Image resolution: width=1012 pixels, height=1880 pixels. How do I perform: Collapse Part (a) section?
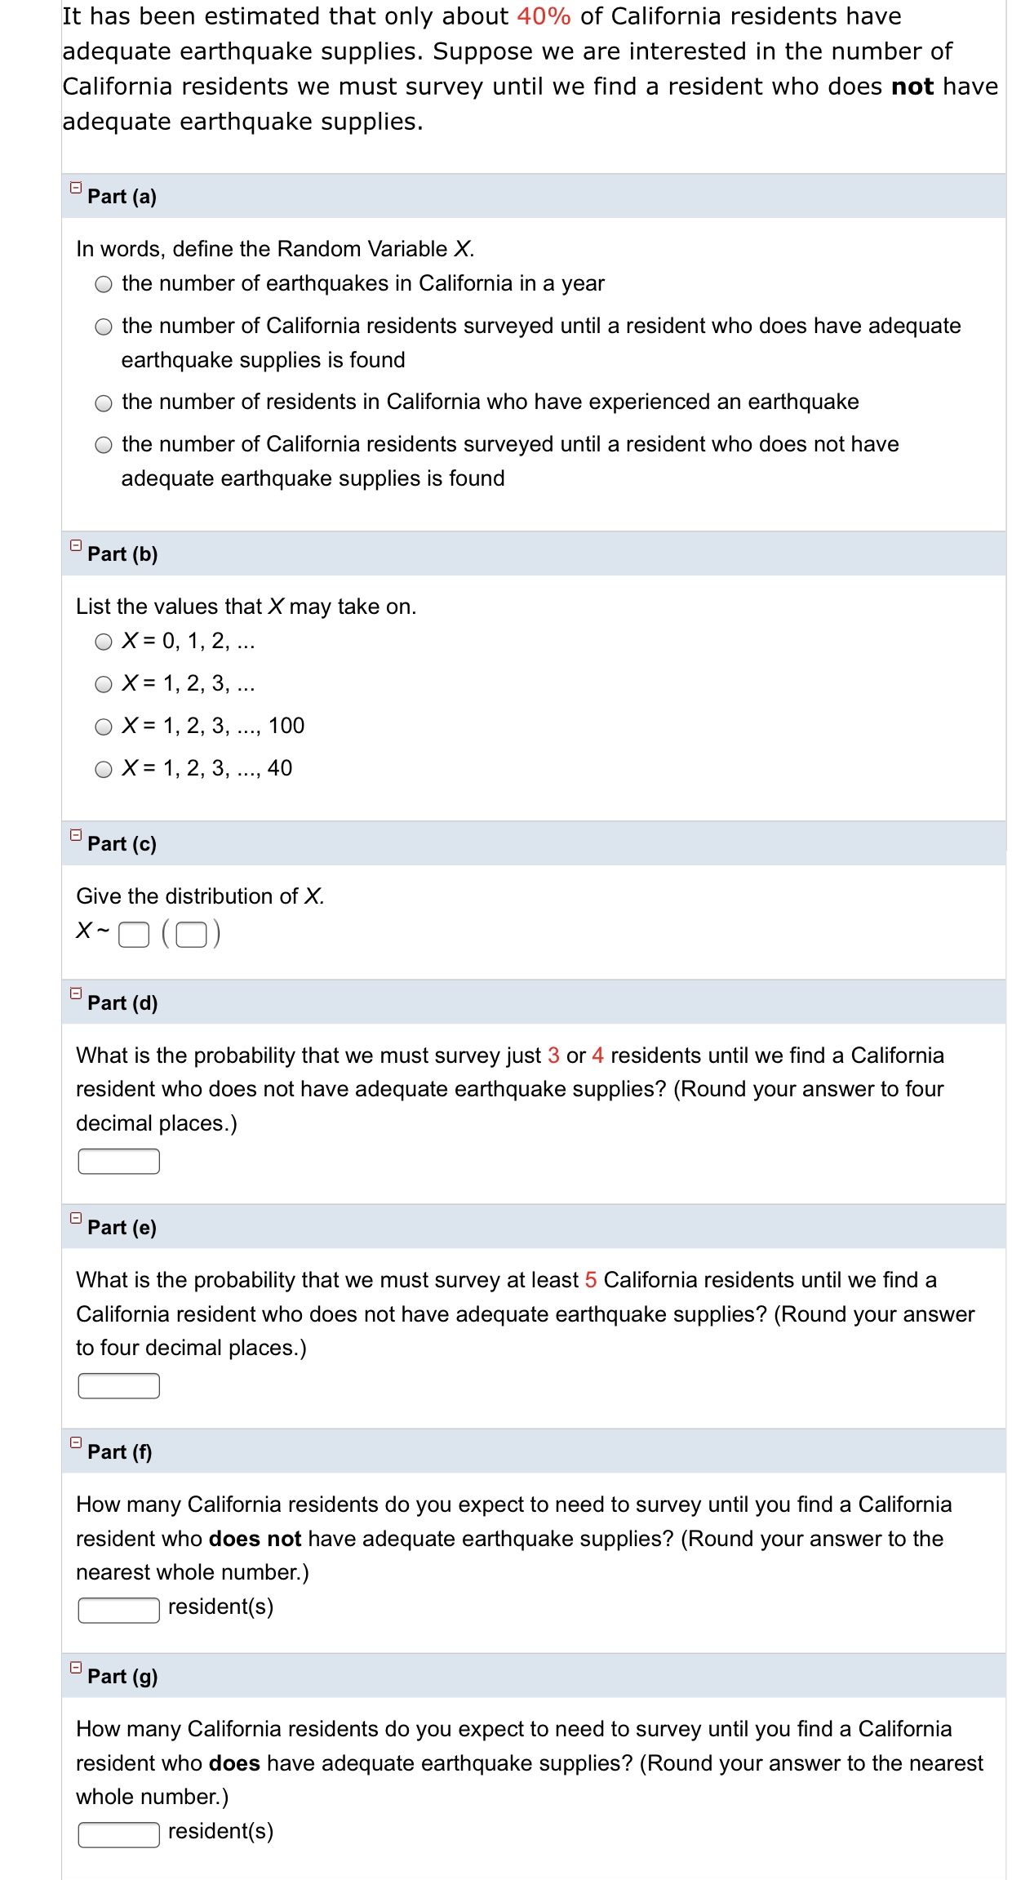coord(76,189)
